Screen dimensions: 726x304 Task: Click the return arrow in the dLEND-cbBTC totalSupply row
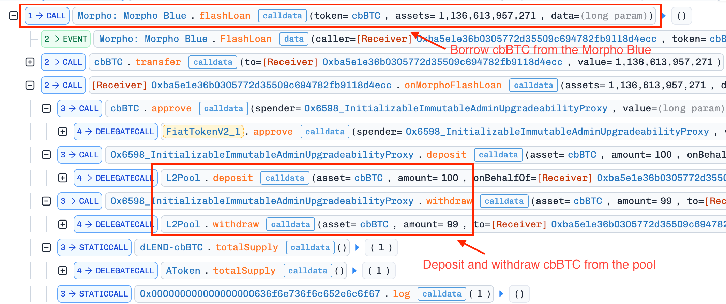357,247
